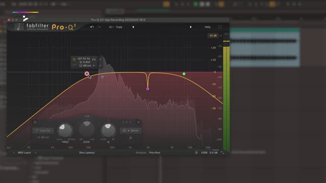The width and height of the screenshot is (326, 183).
Task: Toggle band power in the floating band popup
Action: click(74, 59)
